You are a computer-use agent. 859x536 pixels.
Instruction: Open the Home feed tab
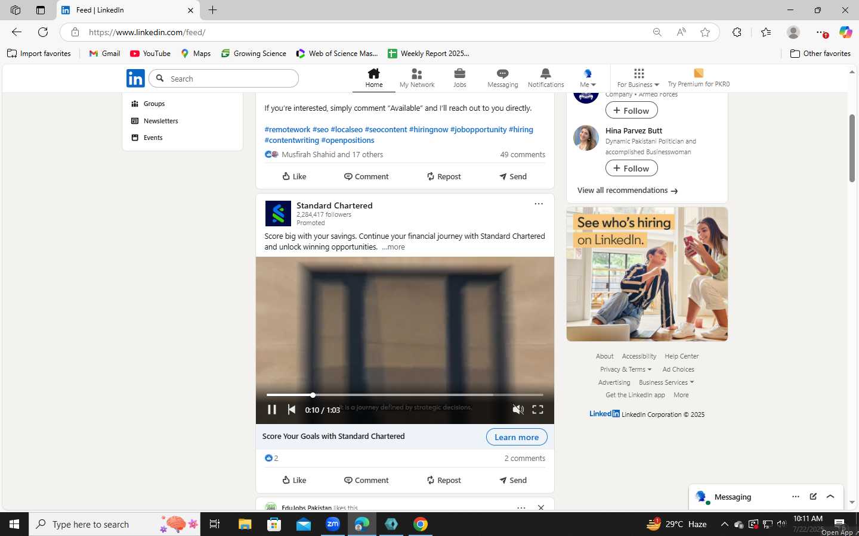[374, 78]
